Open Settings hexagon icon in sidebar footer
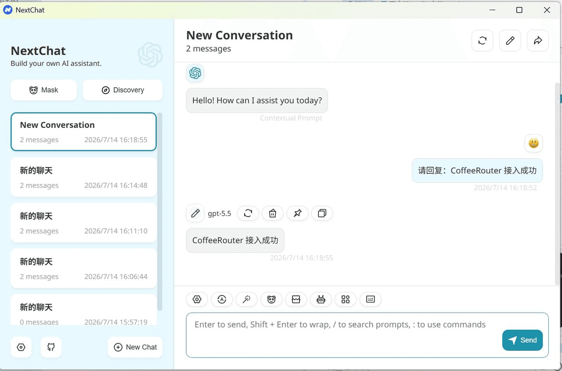 21,347
